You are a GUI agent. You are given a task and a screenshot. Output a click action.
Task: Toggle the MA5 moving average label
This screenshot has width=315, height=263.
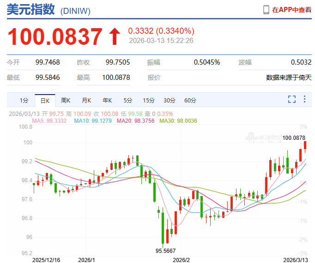tap(49, 121)
